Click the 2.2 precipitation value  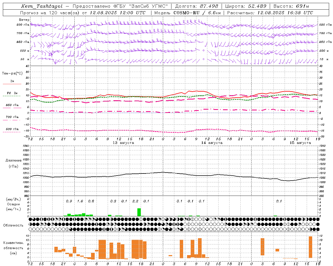click(135, 201)
